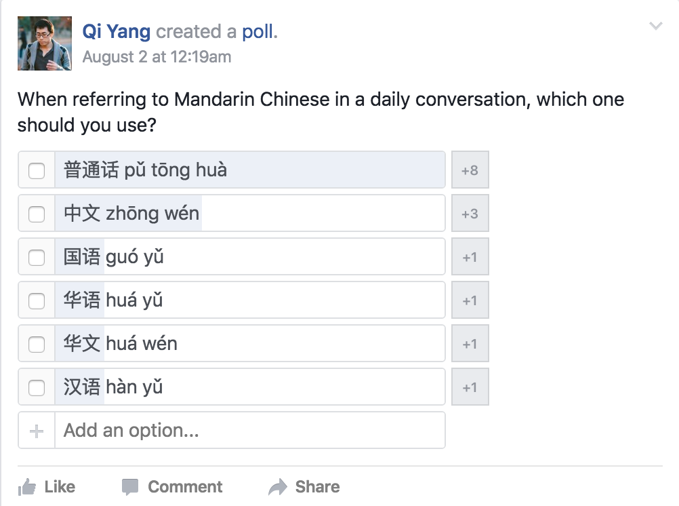Open the Qi Yang profile link

(x=117, y=31)
